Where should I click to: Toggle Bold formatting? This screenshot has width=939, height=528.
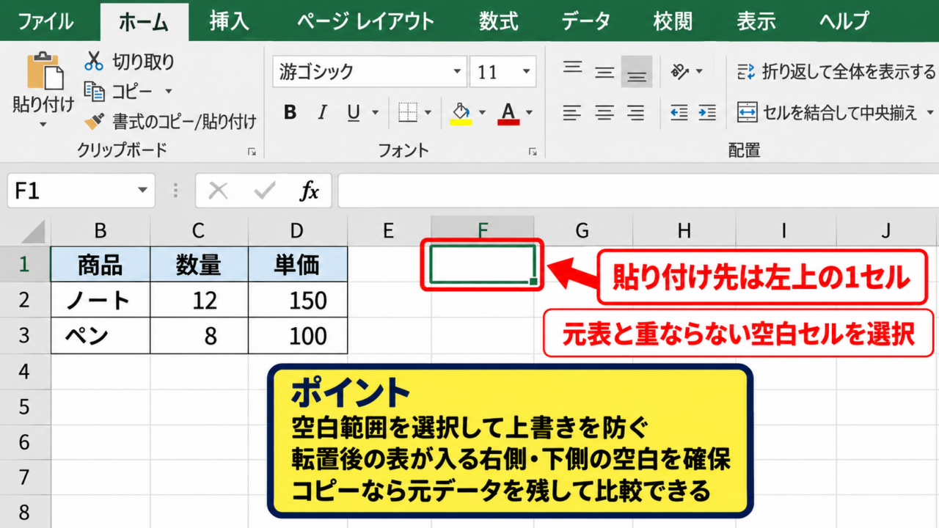291,112
